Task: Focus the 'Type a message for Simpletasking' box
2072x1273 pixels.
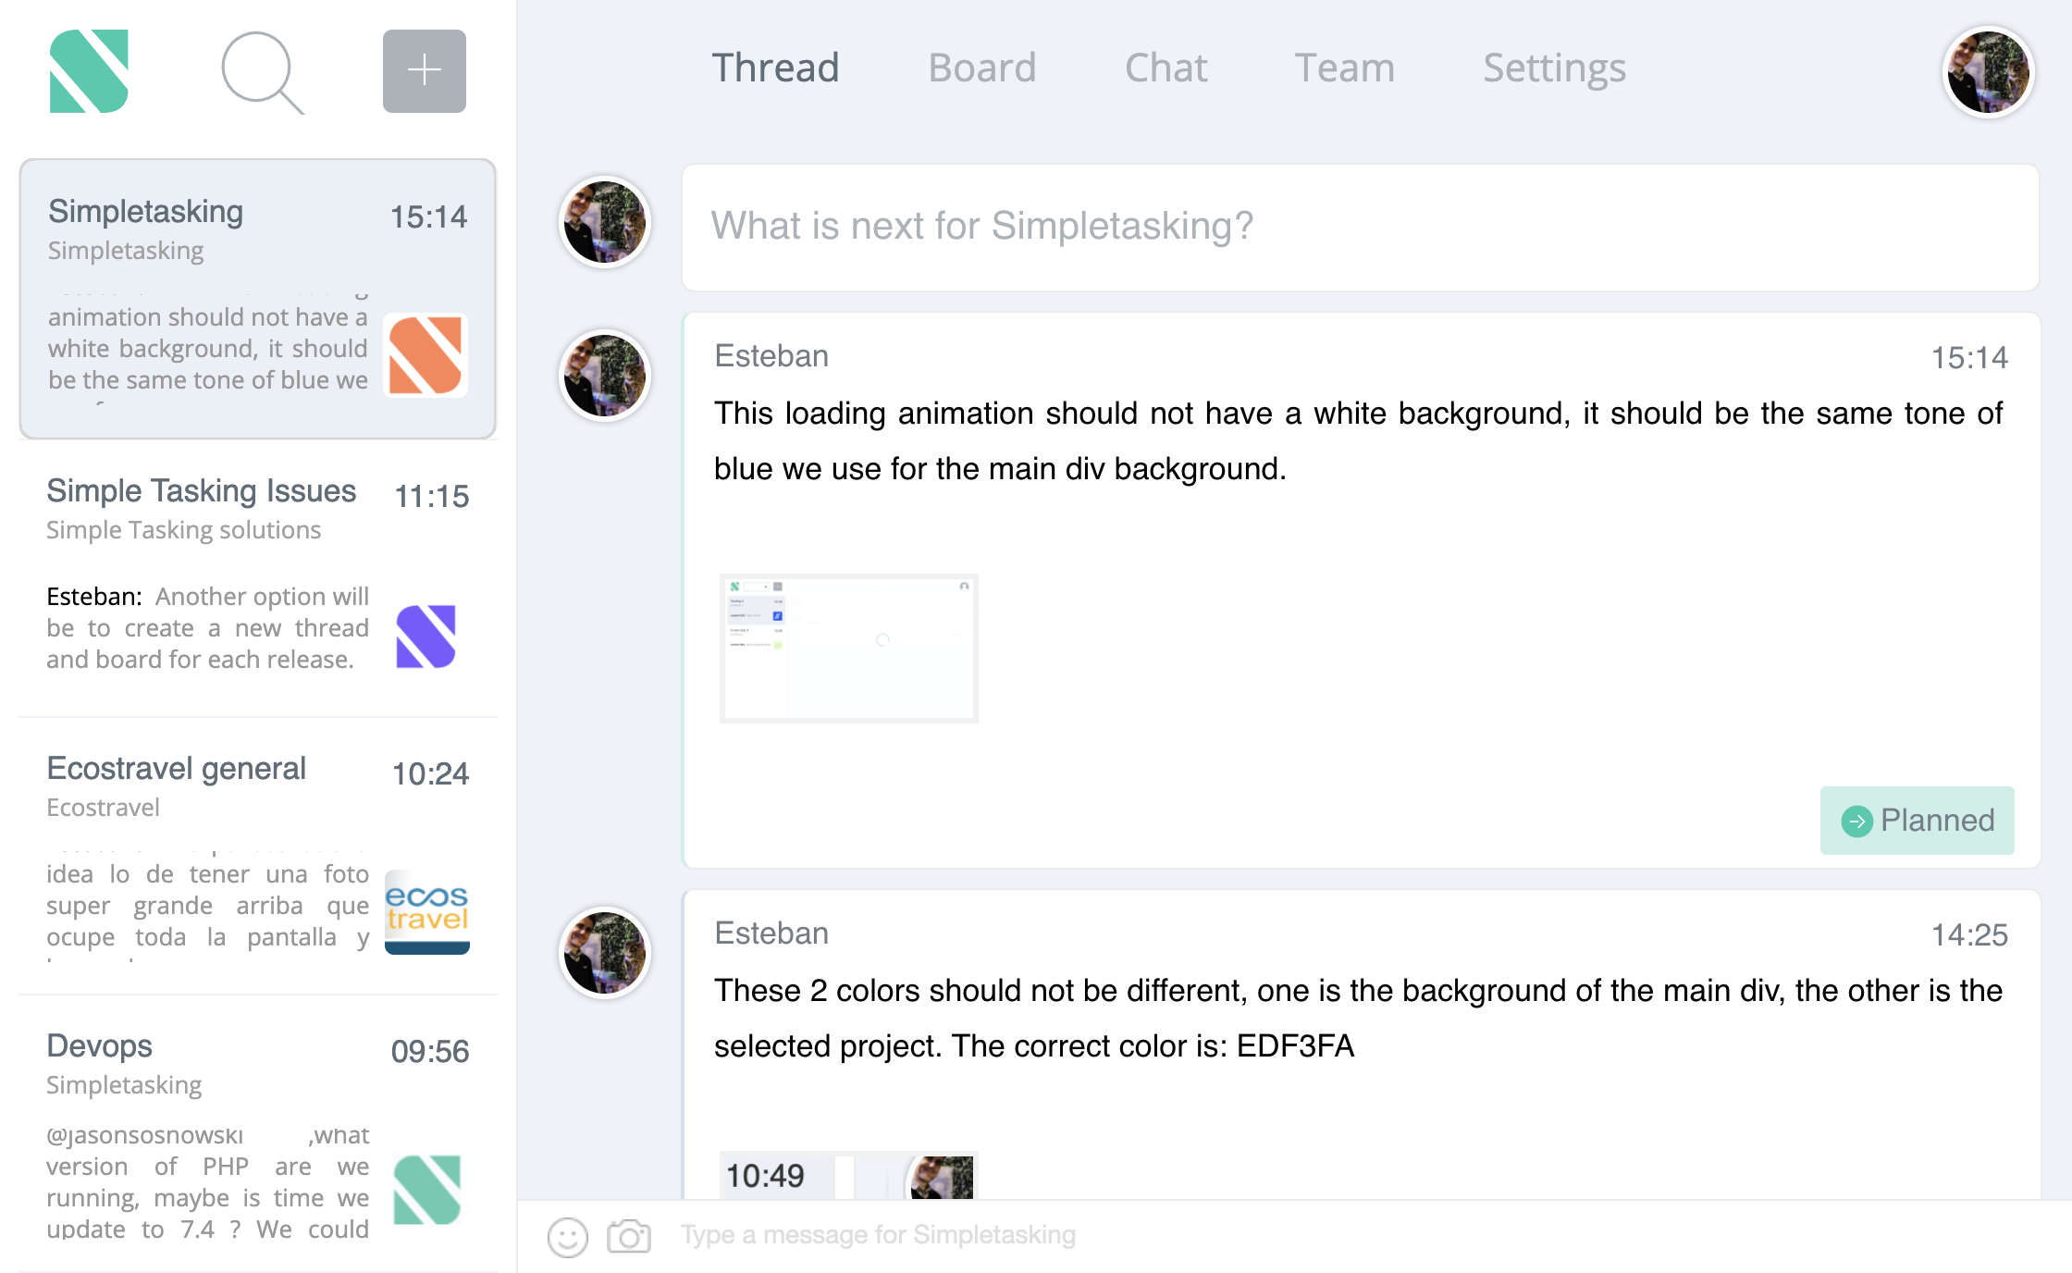Action: tap(1360, 1236)
